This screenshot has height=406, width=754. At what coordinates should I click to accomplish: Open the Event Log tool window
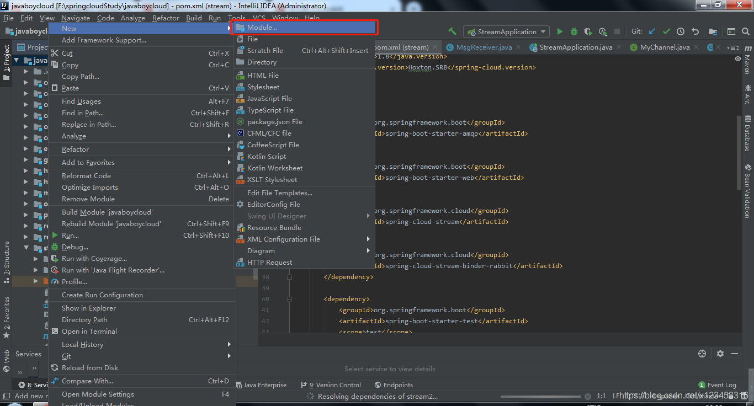[717, 385]
